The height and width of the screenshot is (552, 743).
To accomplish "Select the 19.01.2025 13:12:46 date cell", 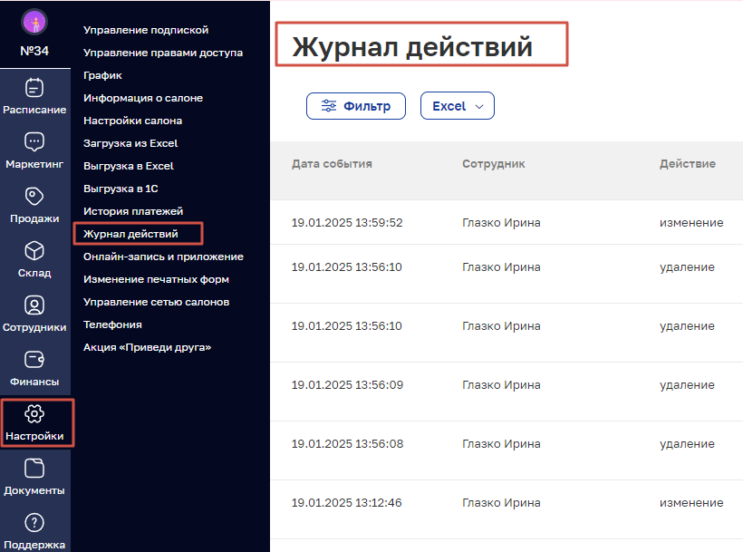I will [x=346, y=503].
